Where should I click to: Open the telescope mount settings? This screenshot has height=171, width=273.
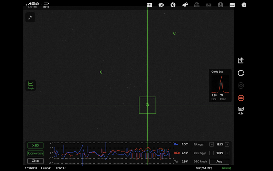coord(185,5)
